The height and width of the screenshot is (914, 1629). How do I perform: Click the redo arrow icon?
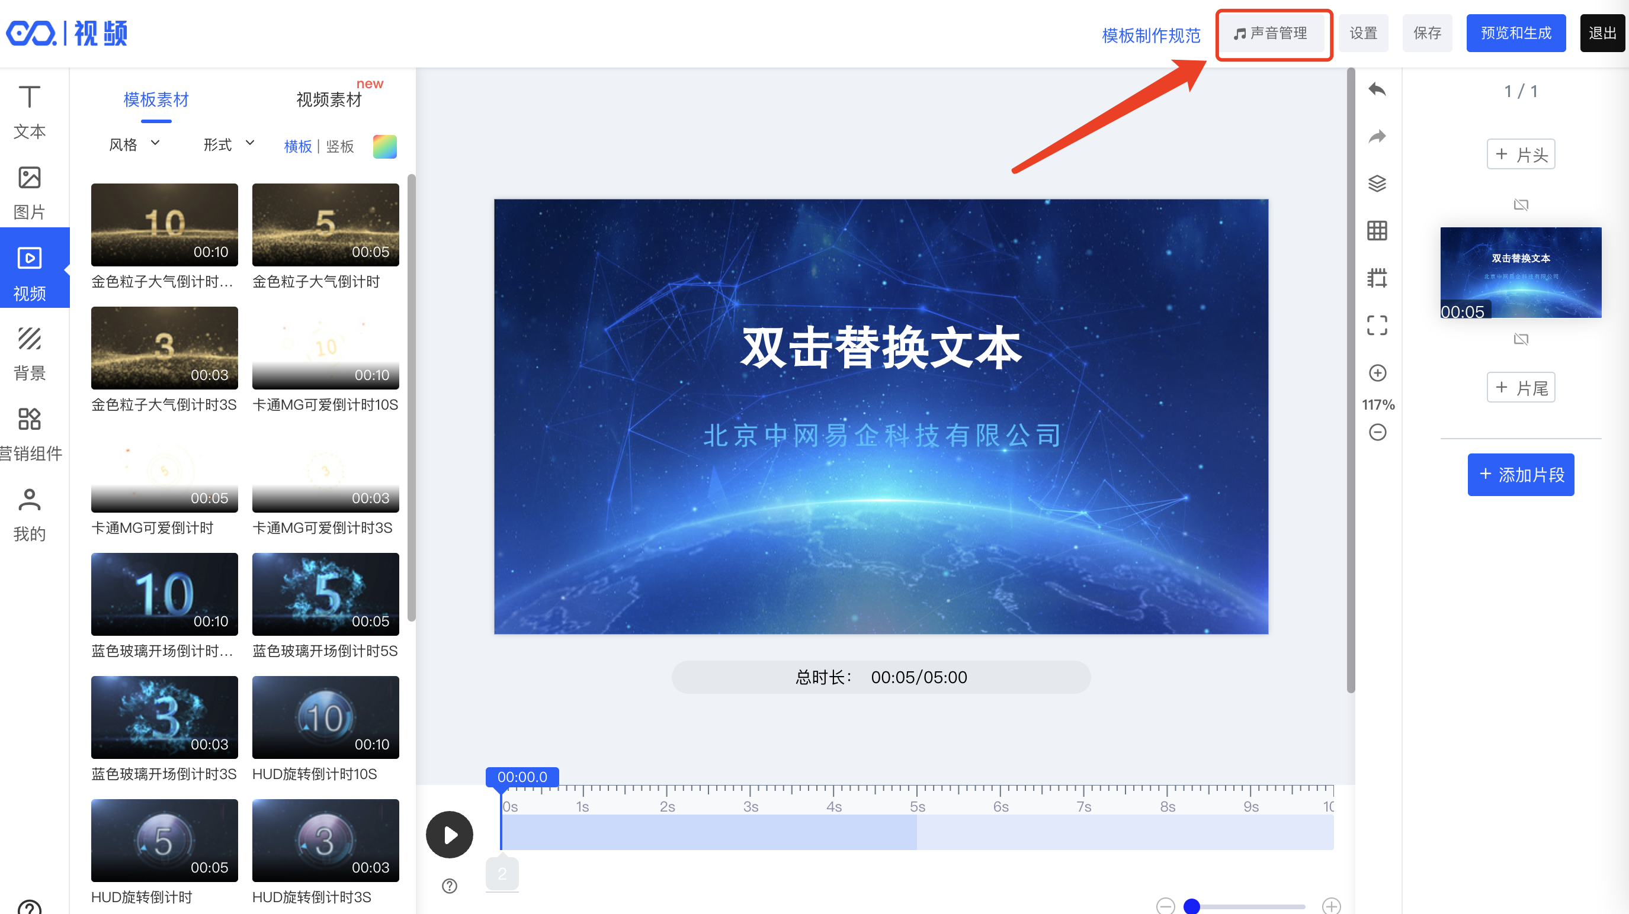pos(1377,137)
